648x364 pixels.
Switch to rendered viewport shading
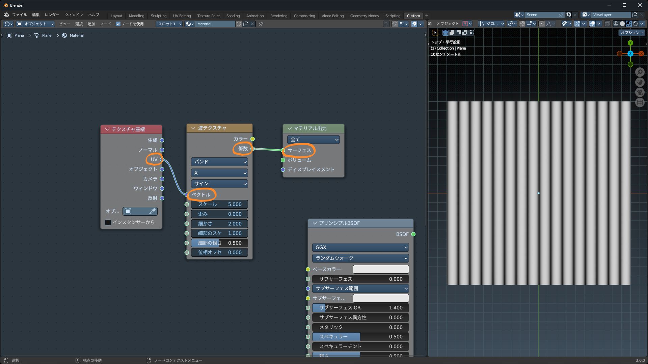[635, 24]
